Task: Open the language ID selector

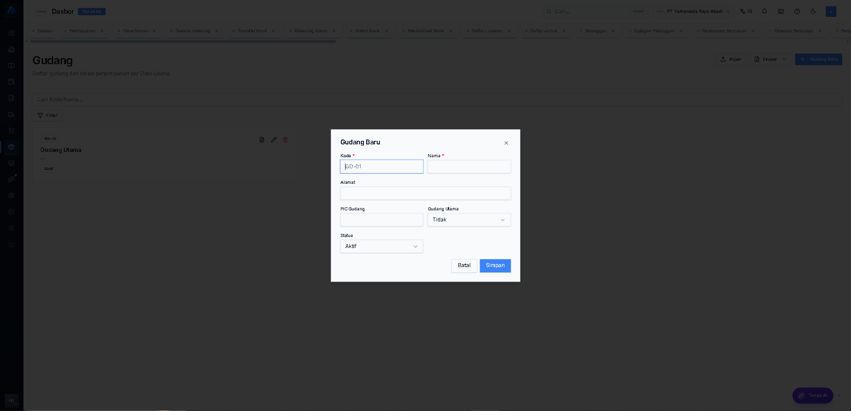Action: pos(746,12)
